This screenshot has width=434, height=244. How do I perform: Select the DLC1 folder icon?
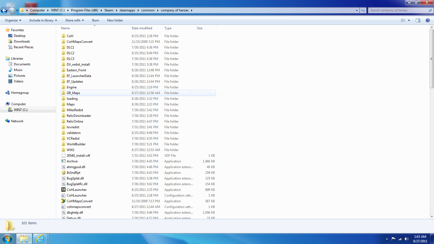(x=63, y=47)
